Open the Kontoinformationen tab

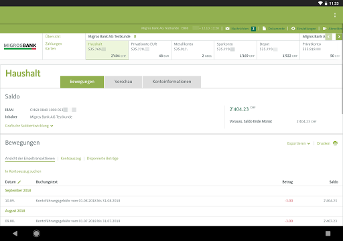[x=171, y=82]
